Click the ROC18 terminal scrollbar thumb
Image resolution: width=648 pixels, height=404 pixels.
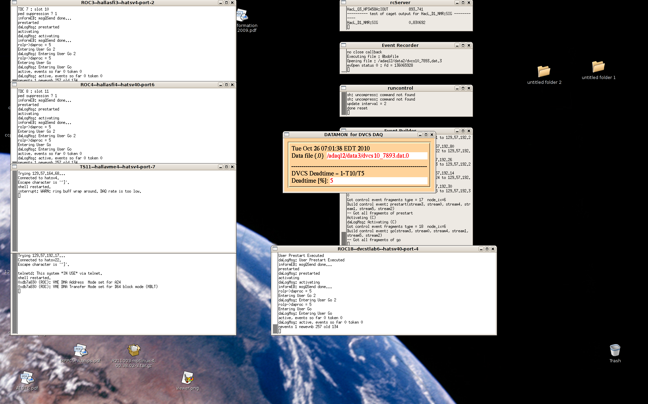tap(275, 329)
